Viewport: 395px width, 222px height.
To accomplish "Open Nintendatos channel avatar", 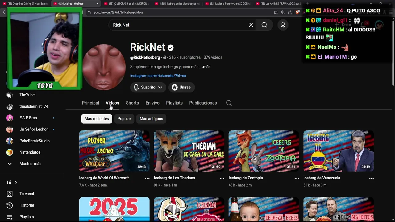I will coord(10,152).
